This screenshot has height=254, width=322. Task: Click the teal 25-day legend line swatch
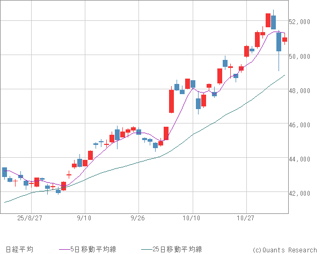144,249
